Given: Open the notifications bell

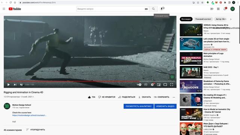Looking at the screenshot, I should (225, 9).
